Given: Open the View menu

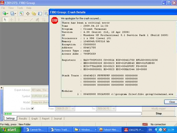Looking at the screenshot, I should (11, 8).
